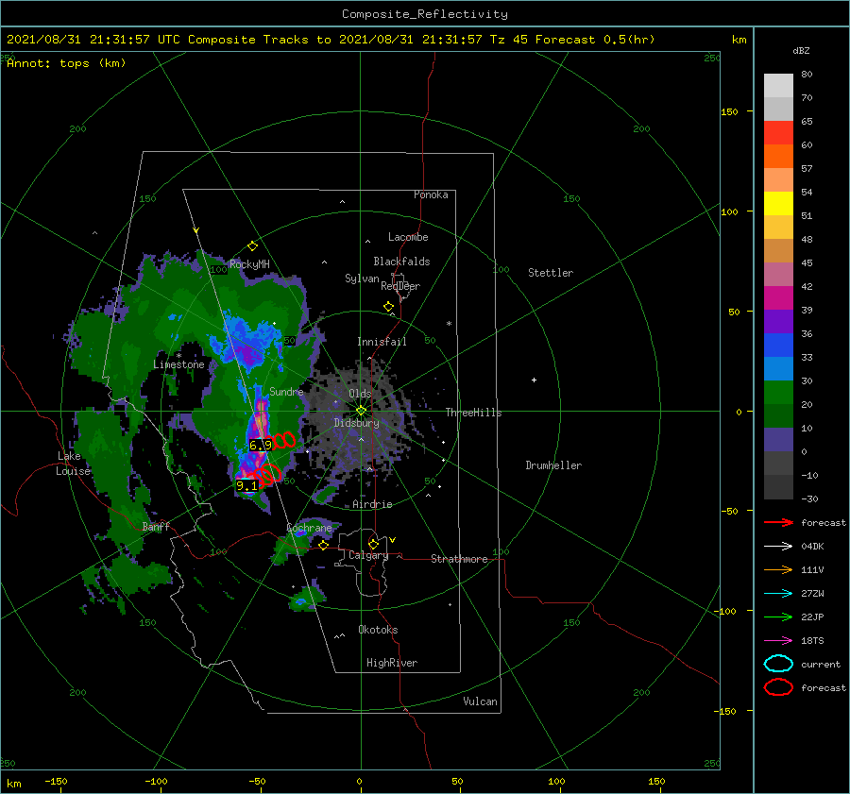
Task: Select the cyan current ellipse legend icon
Action: [778, 664]
